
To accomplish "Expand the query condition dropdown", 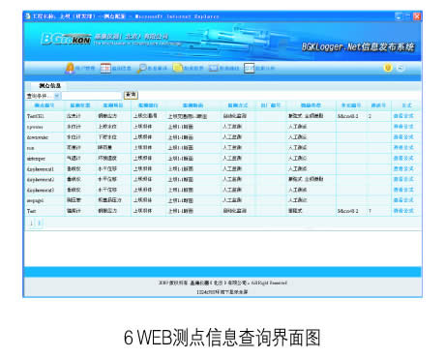I will click(56, 96).
